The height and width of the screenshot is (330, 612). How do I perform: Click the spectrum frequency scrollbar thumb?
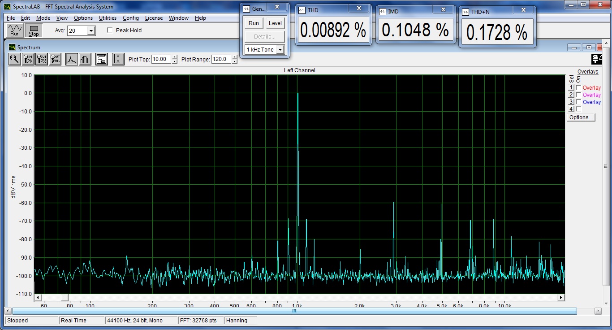pyautogui.click(x=65, y=298)
